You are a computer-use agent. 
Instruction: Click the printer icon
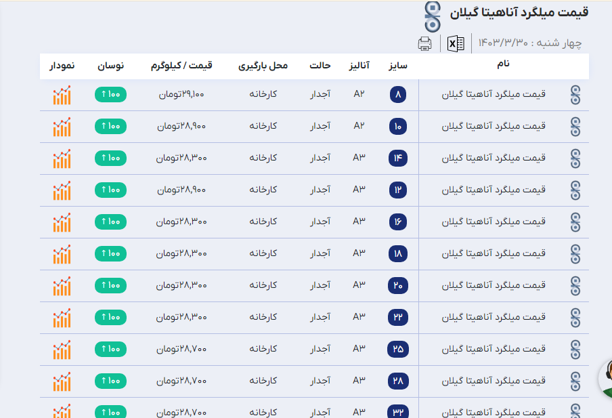click(x=425, y=44)
